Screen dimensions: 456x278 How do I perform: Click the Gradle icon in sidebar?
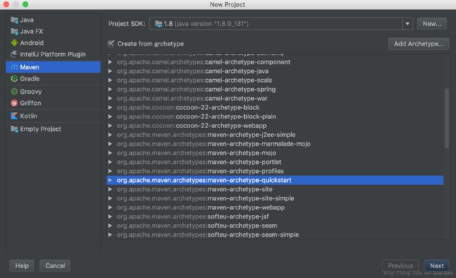click(14, 78)
